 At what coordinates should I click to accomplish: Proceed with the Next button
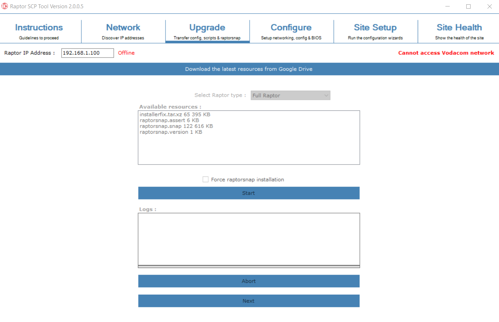[x=249, y=301]
